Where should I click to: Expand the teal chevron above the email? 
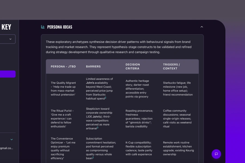tap(11, 140)
